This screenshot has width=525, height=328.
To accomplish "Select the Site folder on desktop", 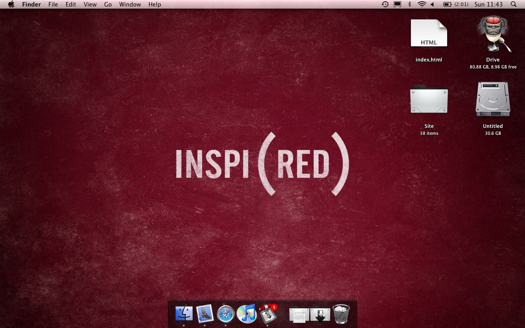I will [429, 100].
